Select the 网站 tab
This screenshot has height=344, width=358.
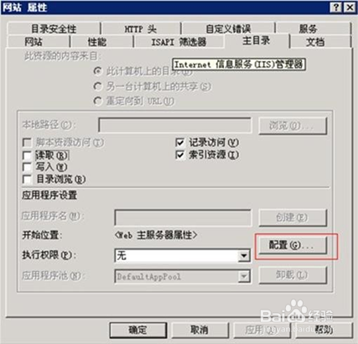(34, 42)
